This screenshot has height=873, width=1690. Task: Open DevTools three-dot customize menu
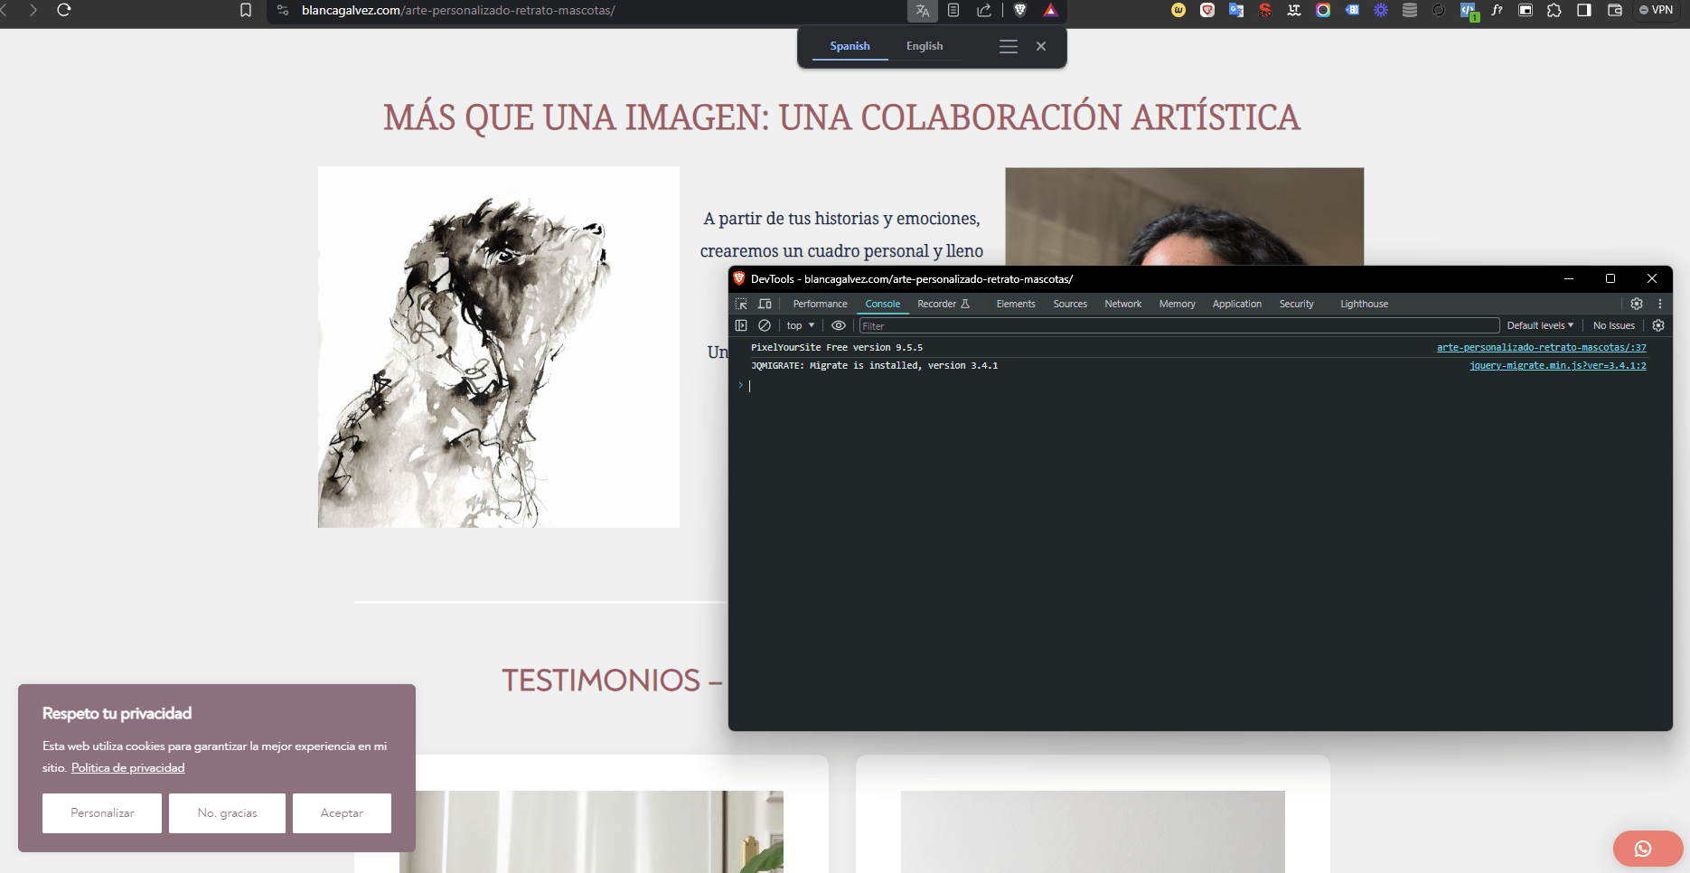click(x=1660, y=304)
